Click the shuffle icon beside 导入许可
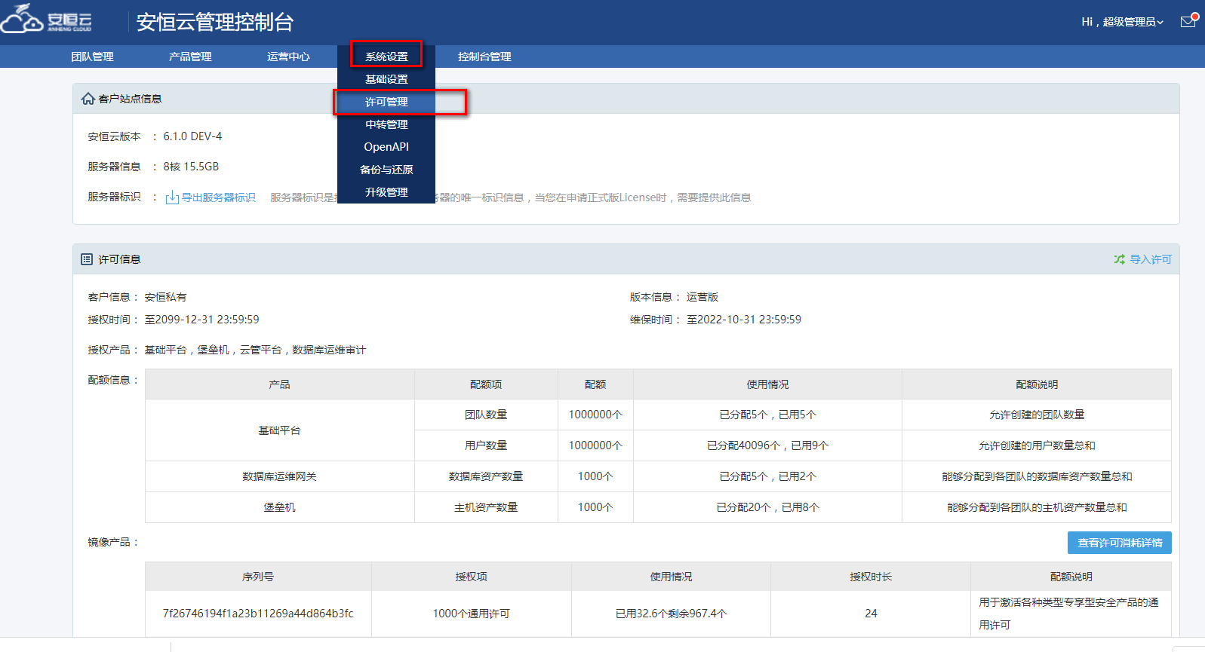Image resolution: width=1205 pixels, height=652 pixels. coord(1120,259)
